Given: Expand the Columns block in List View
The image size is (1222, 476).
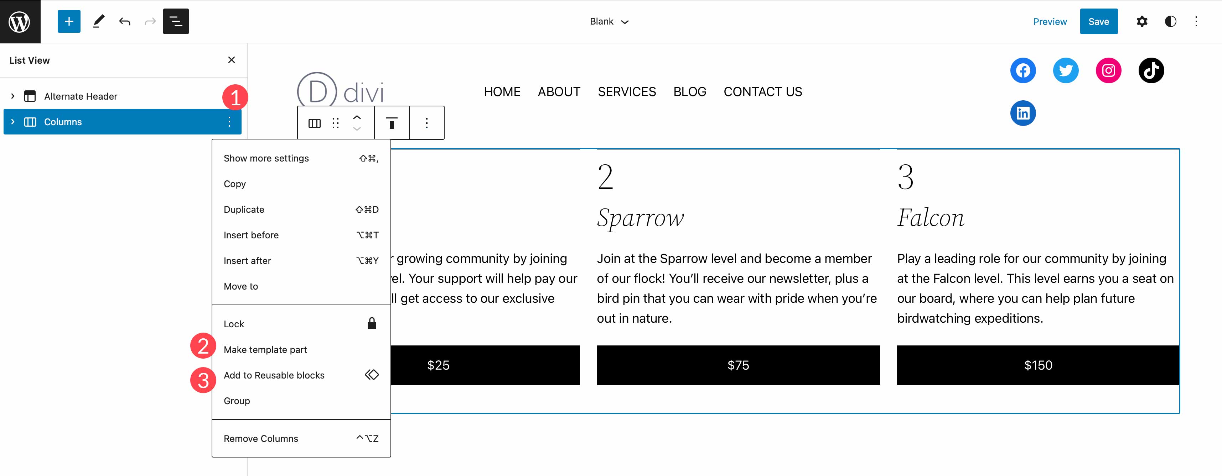Looking at the screenshot, I should 12,121.
